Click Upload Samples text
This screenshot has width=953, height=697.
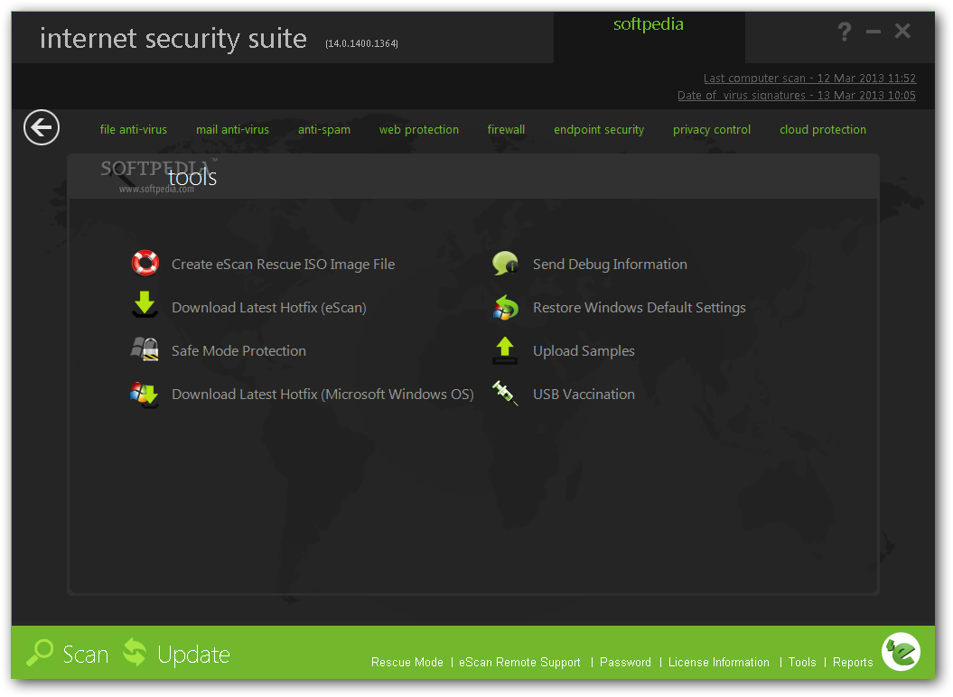(584, 351)
